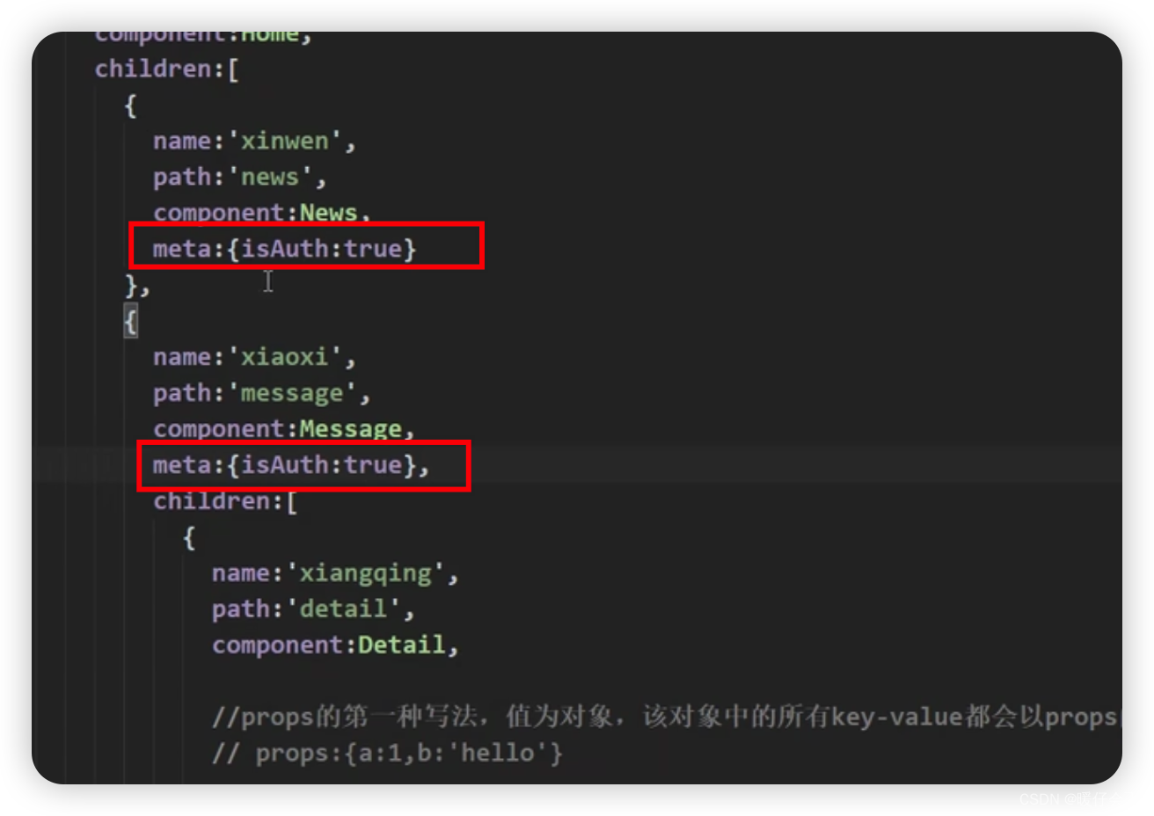Click the line name:'xiangqing',
The width and height of the screenshot is (1154, 816).
(x=335, y=573)
